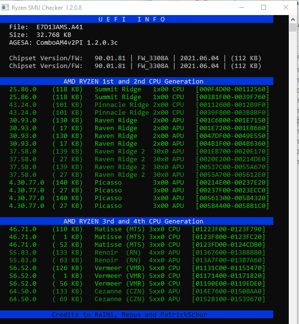Click Picasso row with address 00237F00-0023ECC0

139,190
